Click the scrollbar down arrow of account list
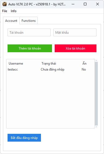 pyautogui.click(x=96, y=127)
